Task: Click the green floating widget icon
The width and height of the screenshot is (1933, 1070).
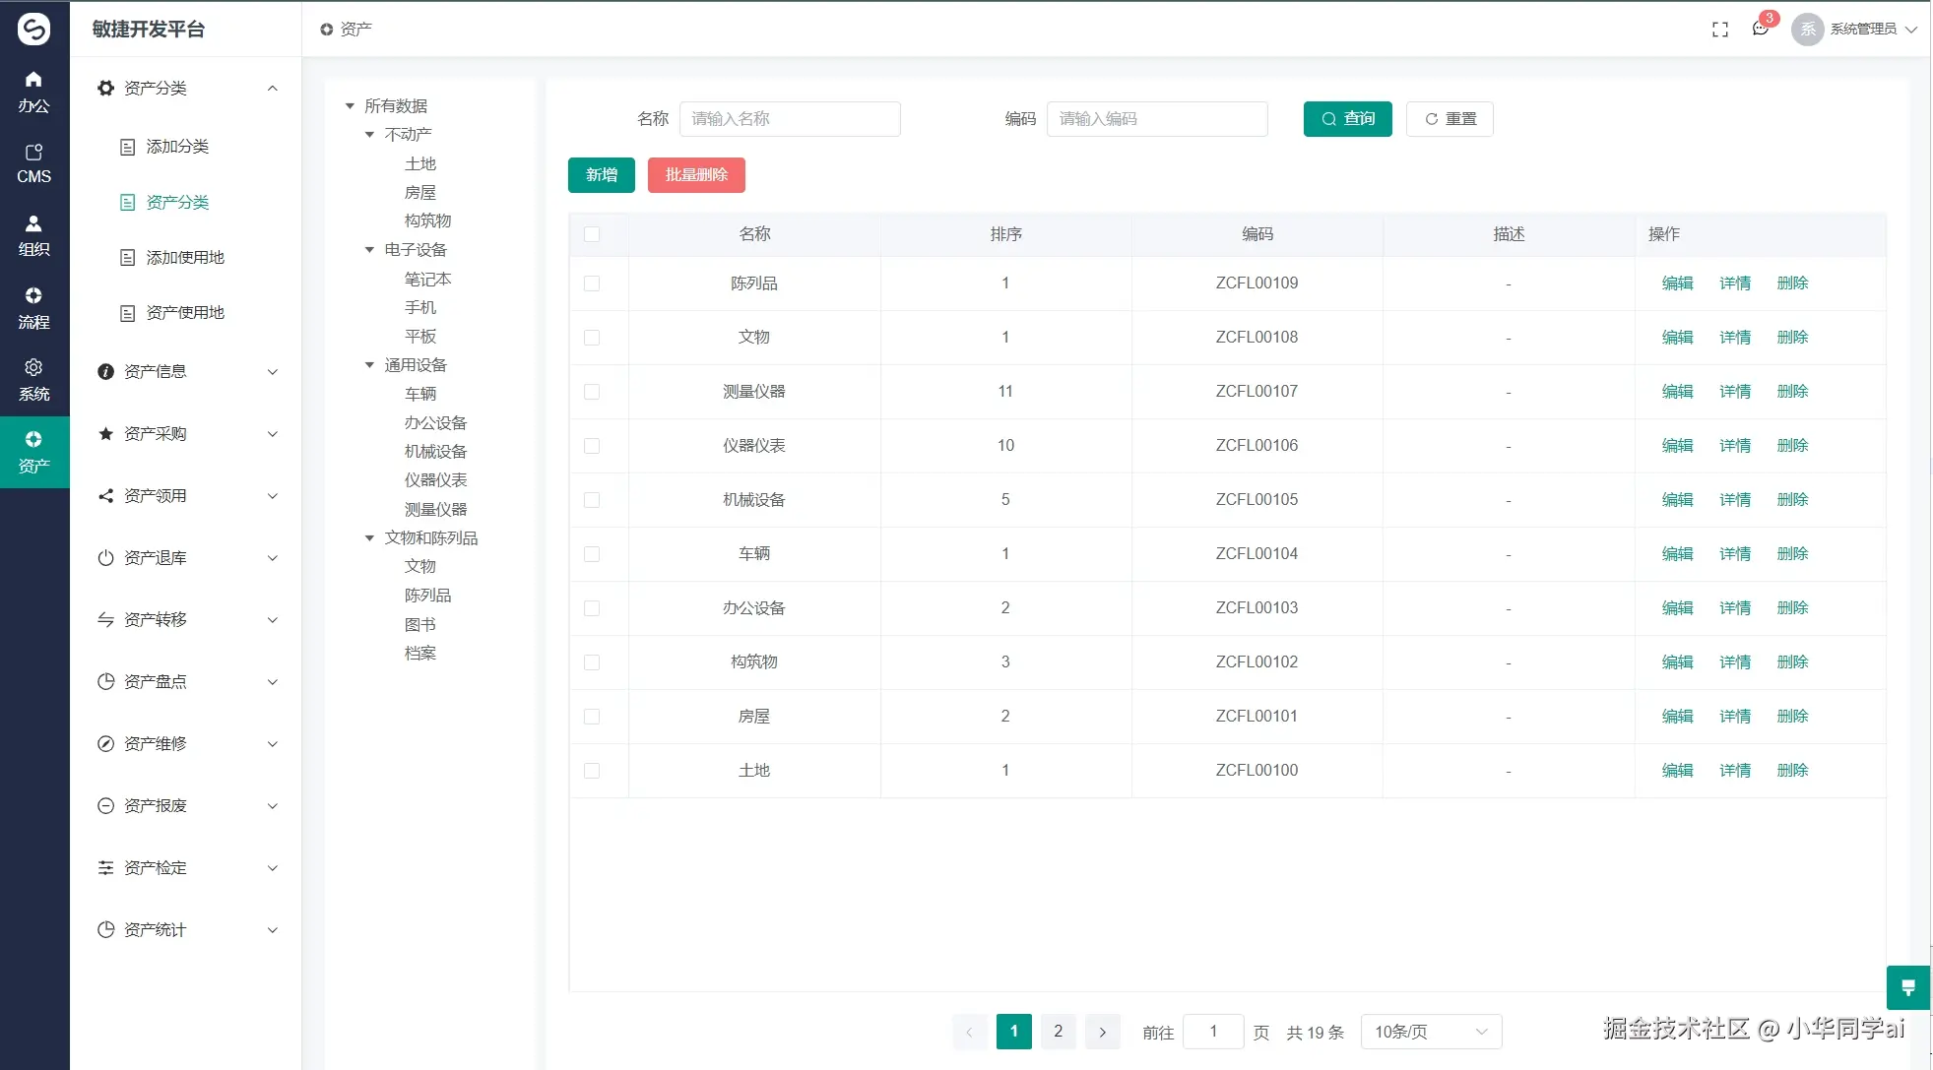Action: pyautogui.click(x=1907, y=986)
